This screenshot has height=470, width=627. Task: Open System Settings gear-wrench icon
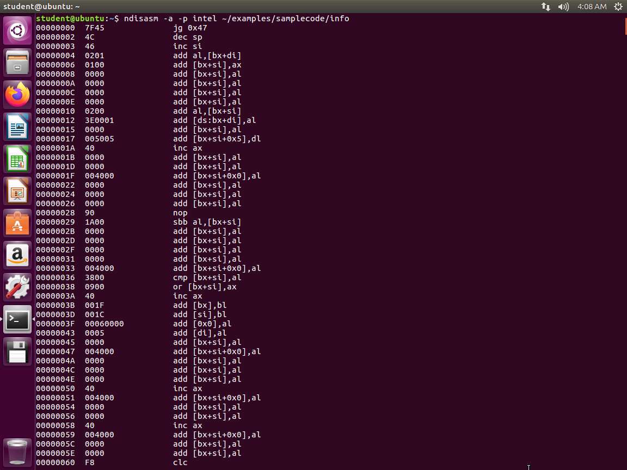click(x=17, y=287)
